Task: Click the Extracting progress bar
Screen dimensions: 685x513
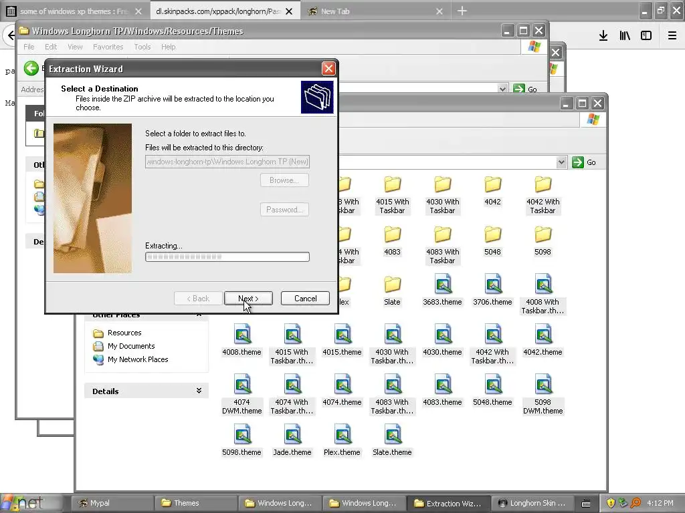Action: click(x=227, y=257)
